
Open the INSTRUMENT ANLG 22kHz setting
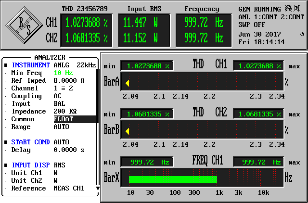[75, 65]
